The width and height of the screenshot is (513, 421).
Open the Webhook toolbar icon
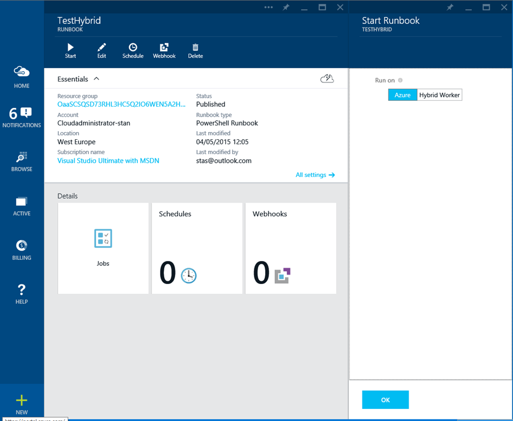coord(164,48)
